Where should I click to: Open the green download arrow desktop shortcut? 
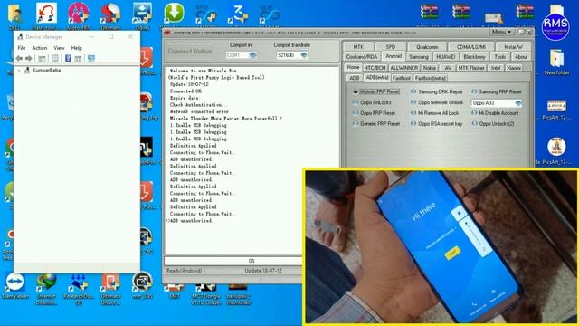pyautogui.click(x=174, y=14)
